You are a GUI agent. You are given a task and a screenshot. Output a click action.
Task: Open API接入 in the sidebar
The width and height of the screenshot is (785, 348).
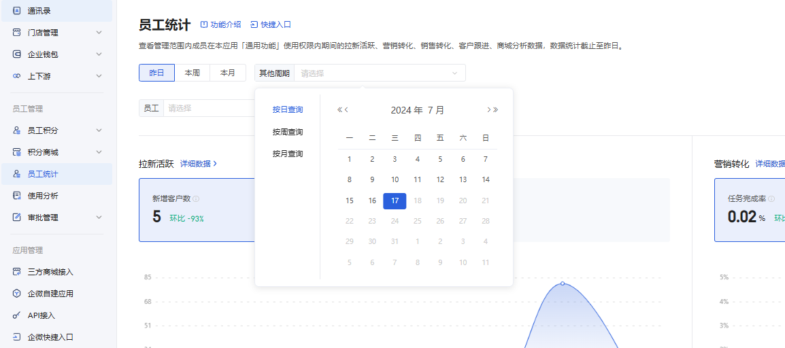click(56, 315)
